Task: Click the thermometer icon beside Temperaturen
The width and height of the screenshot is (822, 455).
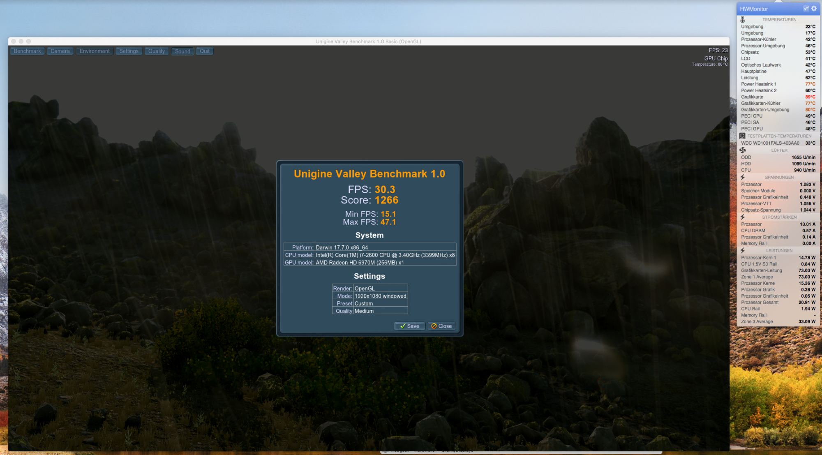Action: pyautogui.click(x=743, y=19)
